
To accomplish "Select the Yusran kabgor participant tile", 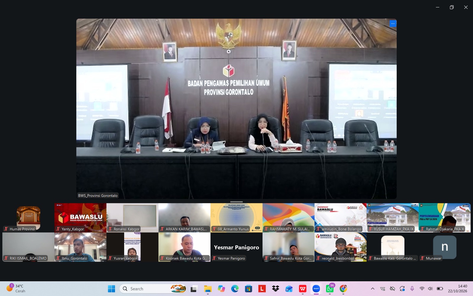I will [132, 247].
